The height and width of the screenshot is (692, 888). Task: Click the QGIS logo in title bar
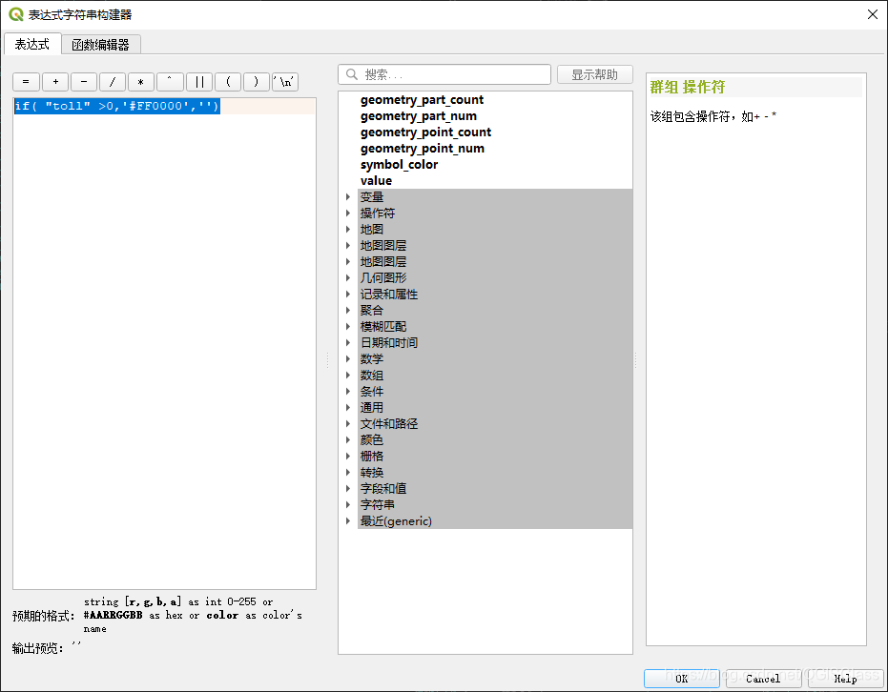click(x=16, y=14)
